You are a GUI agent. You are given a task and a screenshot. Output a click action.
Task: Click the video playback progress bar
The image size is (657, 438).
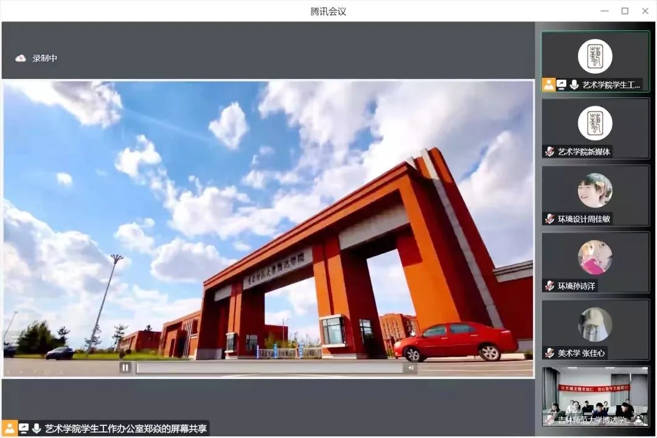269,367
